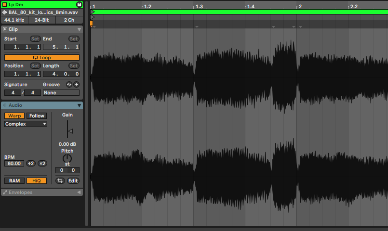This screenshot has height=231, width=388.
Task: Open the Groove chooser showing None
Action: pyautogui.click(x=61, y=93)
